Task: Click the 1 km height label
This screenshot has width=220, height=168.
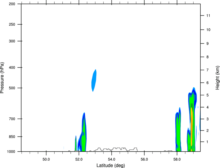Action: 207,142
